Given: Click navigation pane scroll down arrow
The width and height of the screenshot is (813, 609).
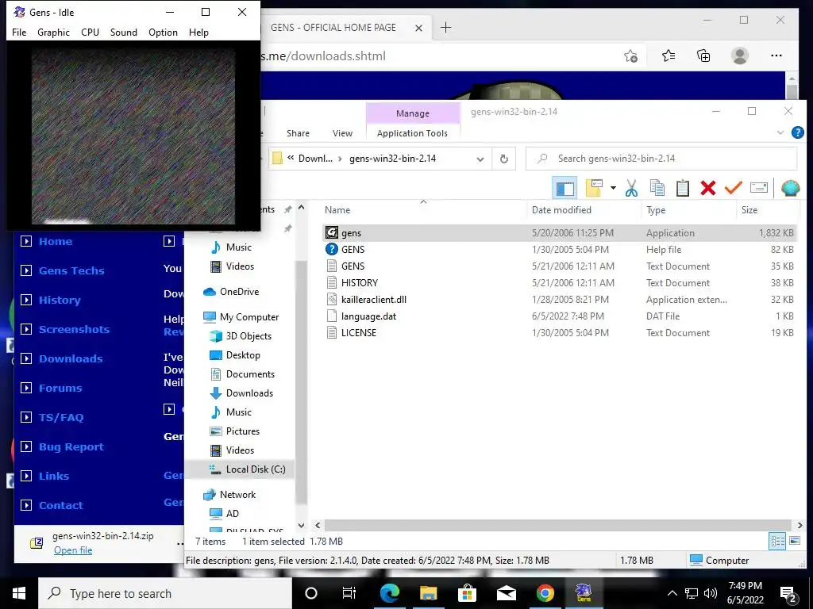Looking at the screenshot, I should (301, 525).
